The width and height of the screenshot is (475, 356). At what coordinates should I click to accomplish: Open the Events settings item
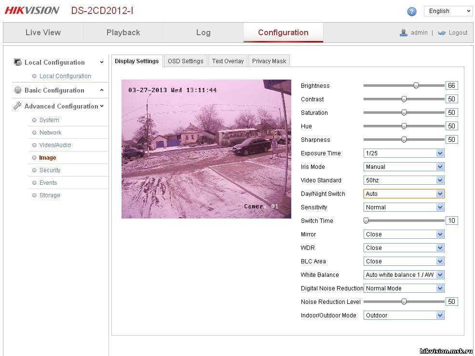tap(48, 183)
